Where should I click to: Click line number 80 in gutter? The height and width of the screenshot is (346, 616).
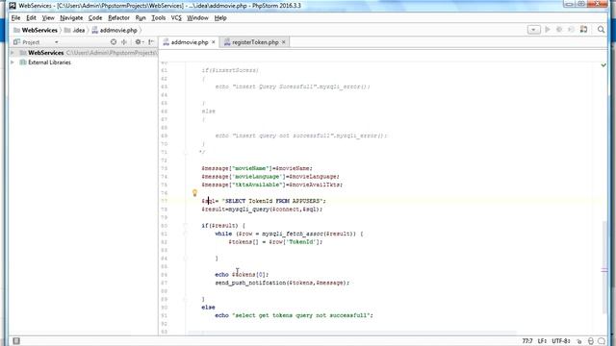point(165,226)
